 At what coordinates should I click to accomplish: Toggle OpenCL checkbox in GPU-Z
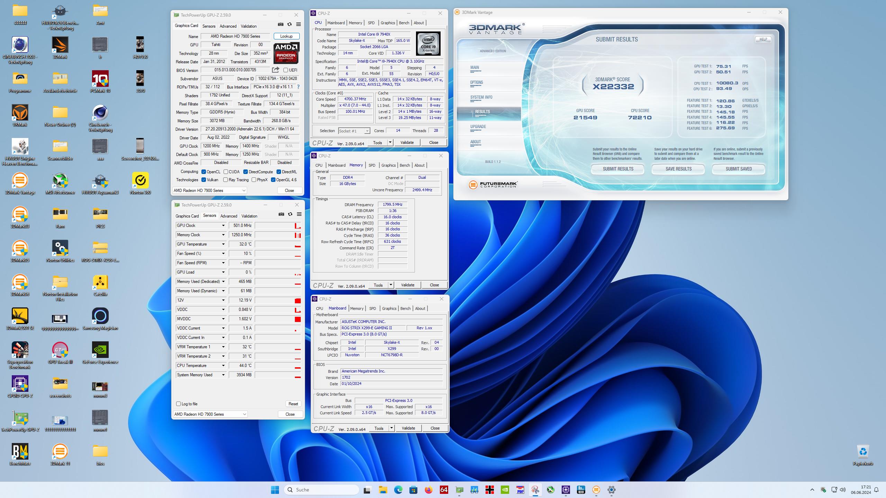click(204, 172)
